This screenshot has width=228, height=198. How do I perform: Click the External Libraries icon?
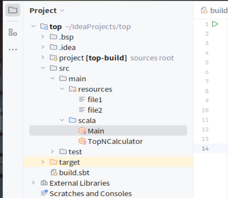[x=44, y=183]
